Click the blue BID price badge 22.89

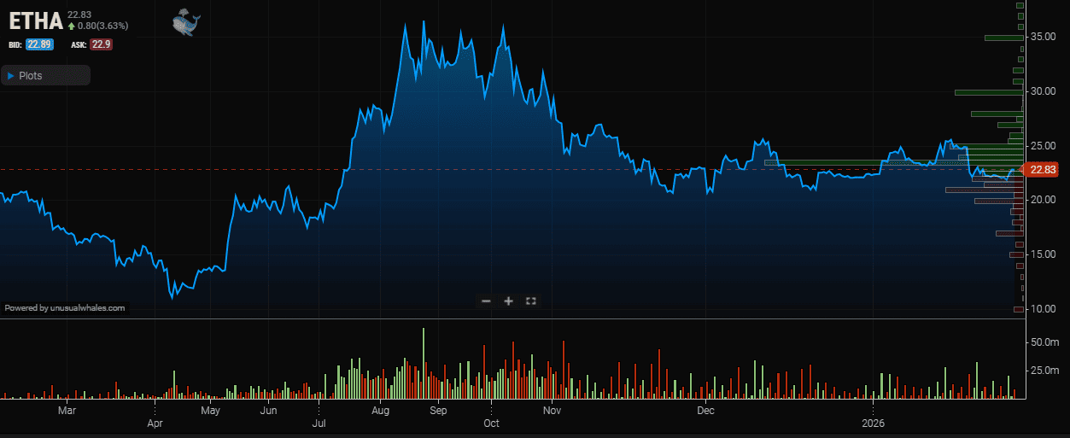point(39,44)
